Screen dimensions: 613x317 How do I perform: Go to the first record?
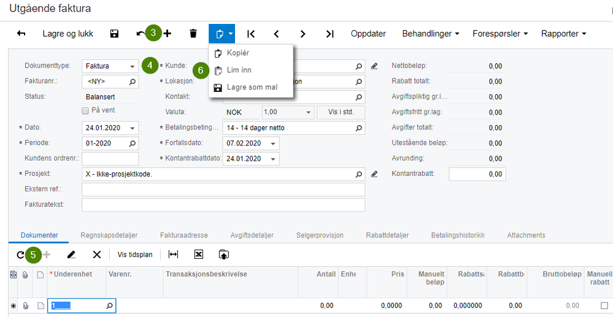coord(251,34)
